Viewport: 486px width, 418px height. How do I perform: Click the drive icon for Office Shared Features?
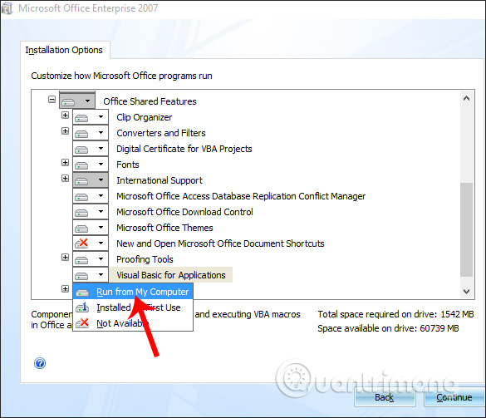68,101
